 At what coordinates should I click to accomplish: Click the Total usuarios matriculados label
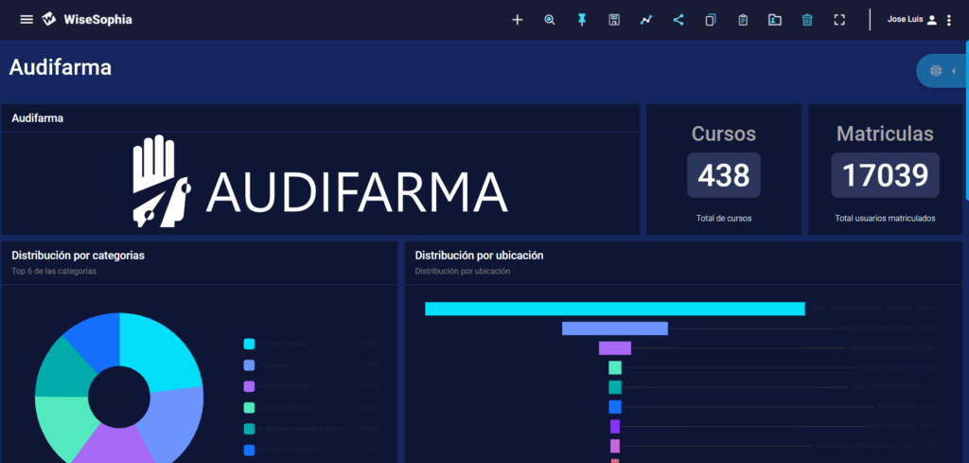[x=885, y=218]
